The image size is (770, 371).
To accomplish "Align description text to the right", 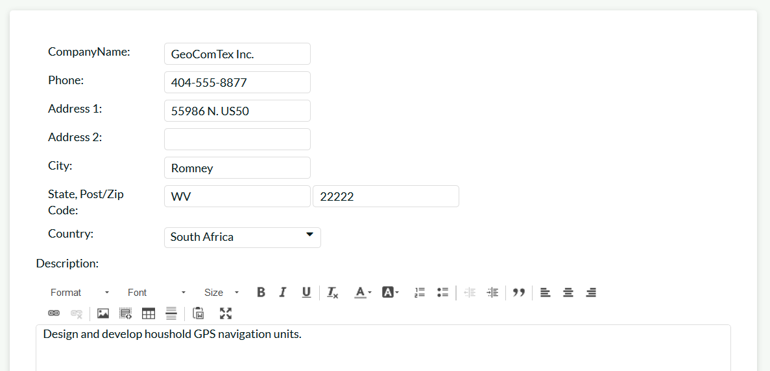I will click(x=591, y=293).
